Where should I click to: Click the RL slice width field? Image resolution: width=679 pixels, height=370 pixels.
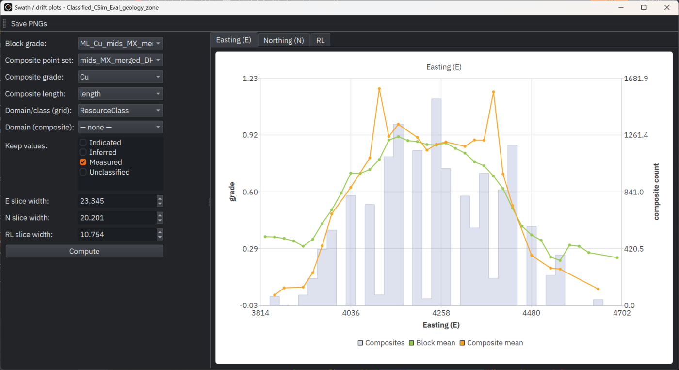tap(117, 235)
